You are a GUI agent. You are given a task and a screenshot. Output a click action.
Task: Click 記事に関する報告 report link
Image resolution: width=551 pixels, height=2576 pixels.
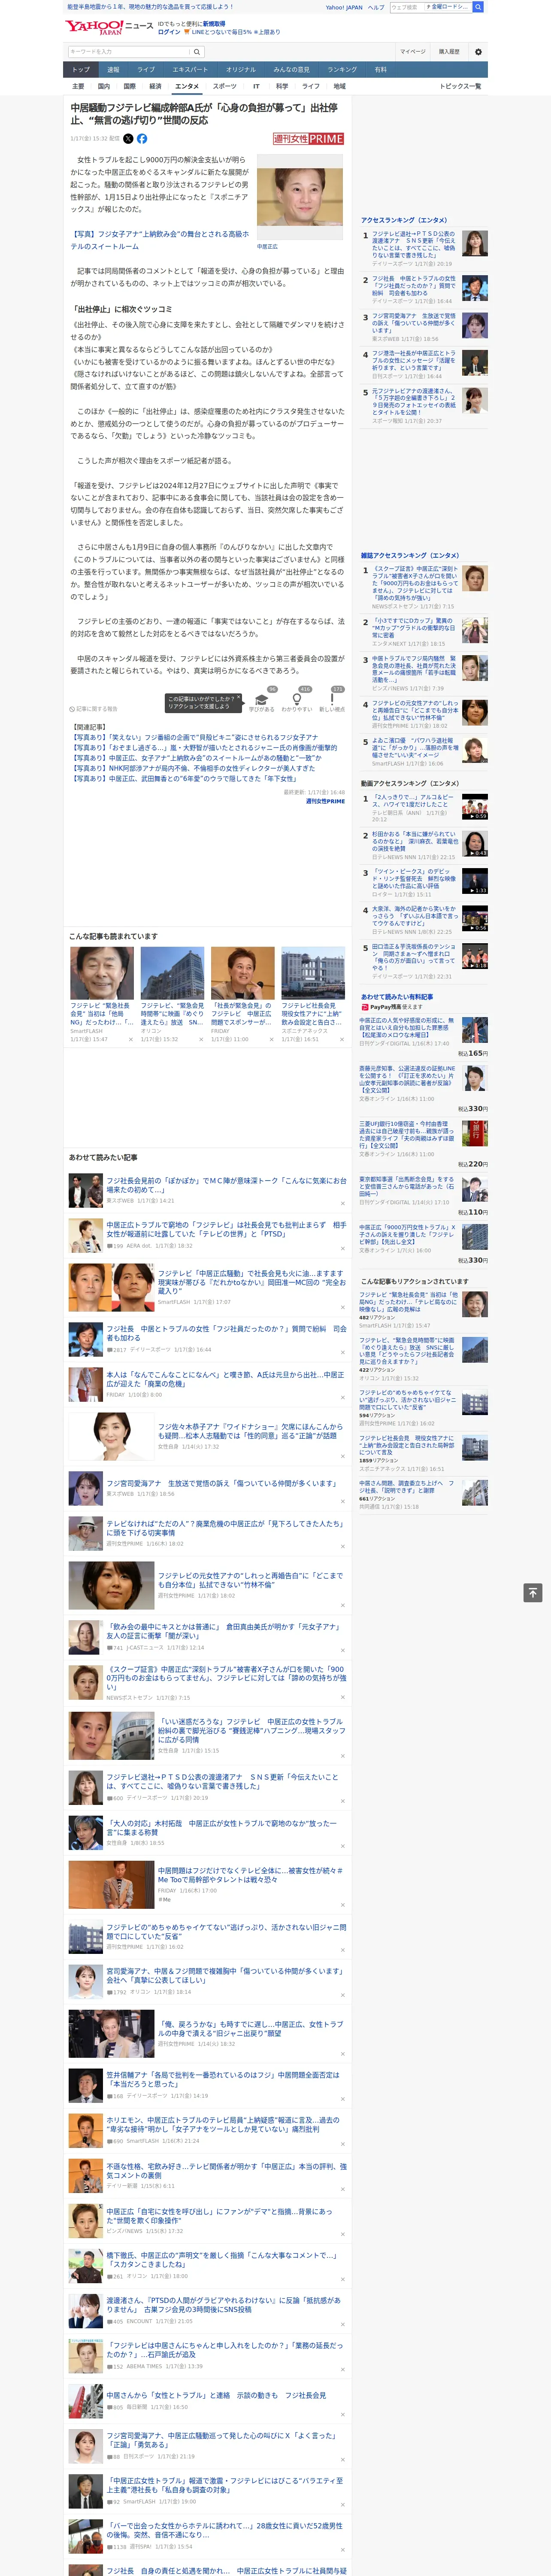94,709
